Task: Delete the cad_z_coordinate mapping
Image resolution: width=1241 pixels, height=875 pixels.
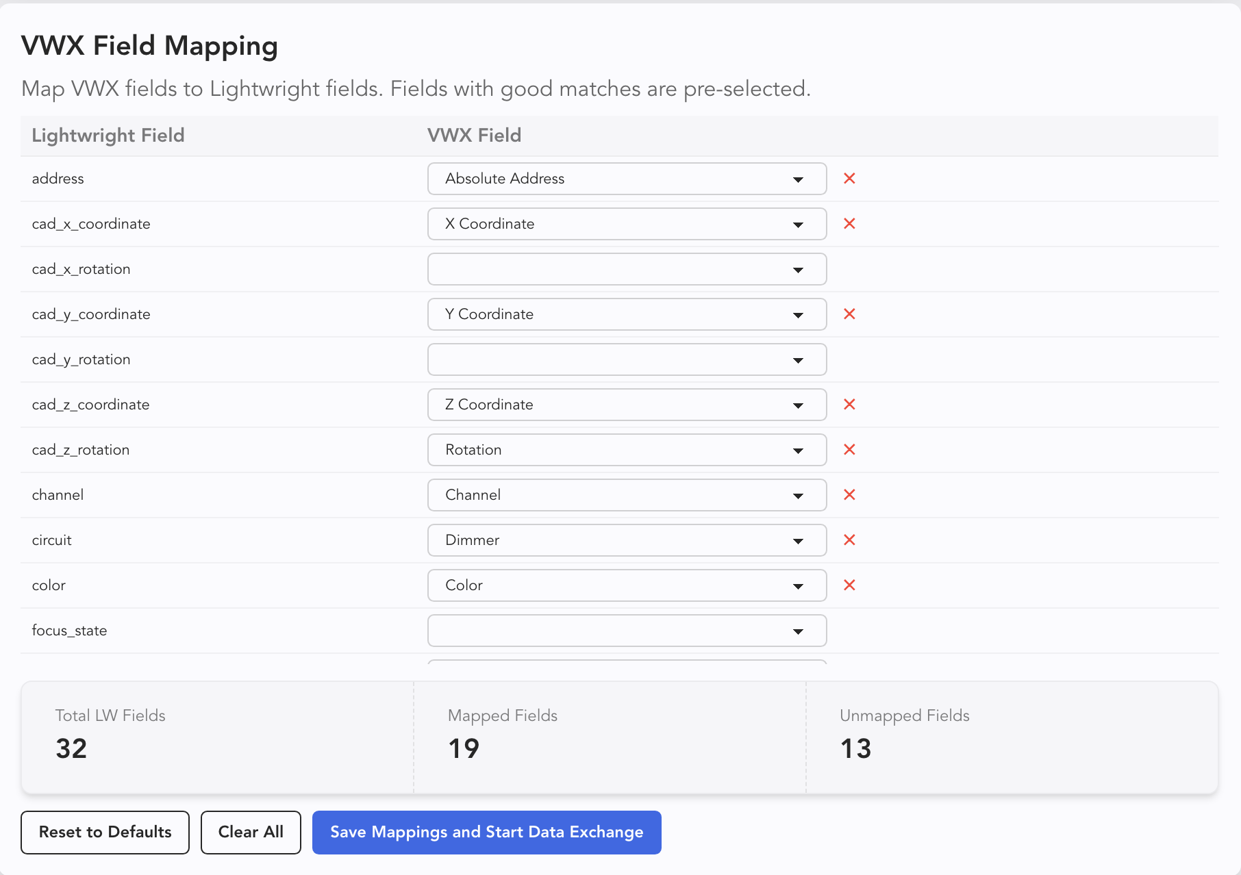Action: tap(849, 405)
